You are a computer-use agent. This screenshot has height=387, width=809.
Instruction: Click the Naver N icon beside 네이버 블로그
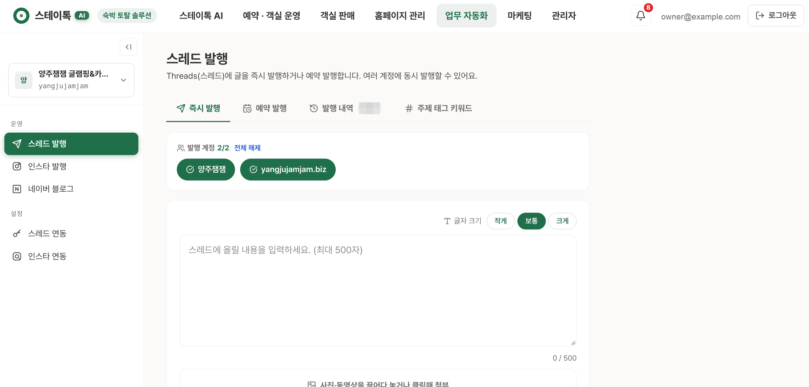(17, 189)
